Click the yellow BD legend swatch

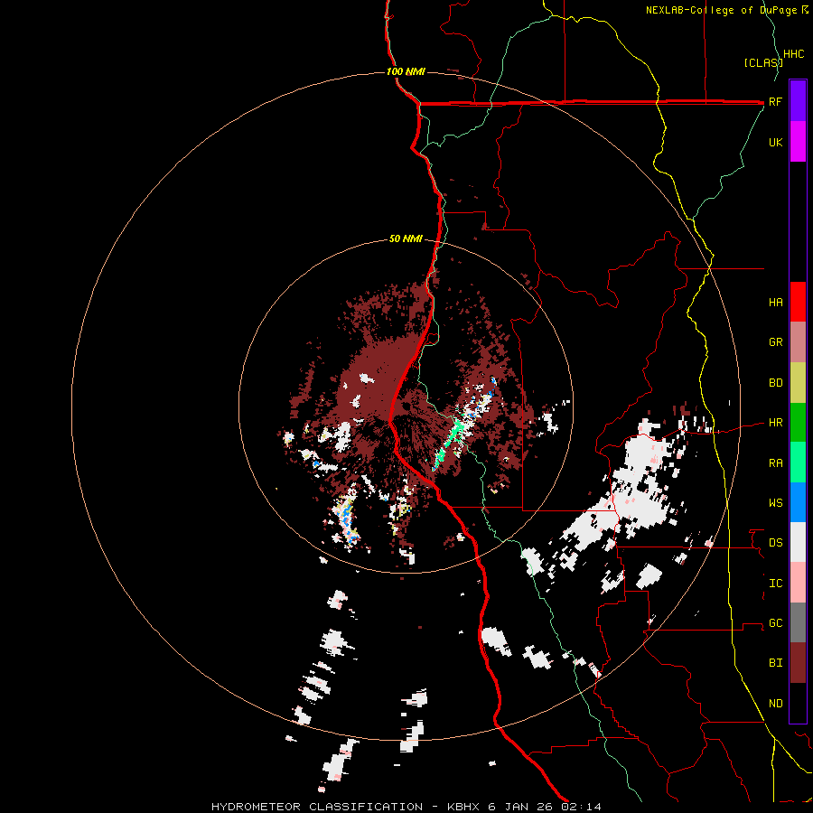798,382
